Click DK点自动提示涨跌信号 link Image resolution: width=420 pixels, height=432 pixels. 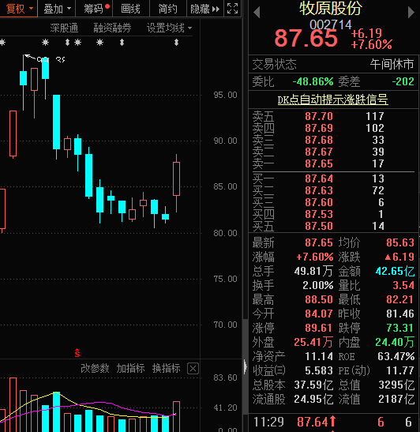tap(332, 100)
